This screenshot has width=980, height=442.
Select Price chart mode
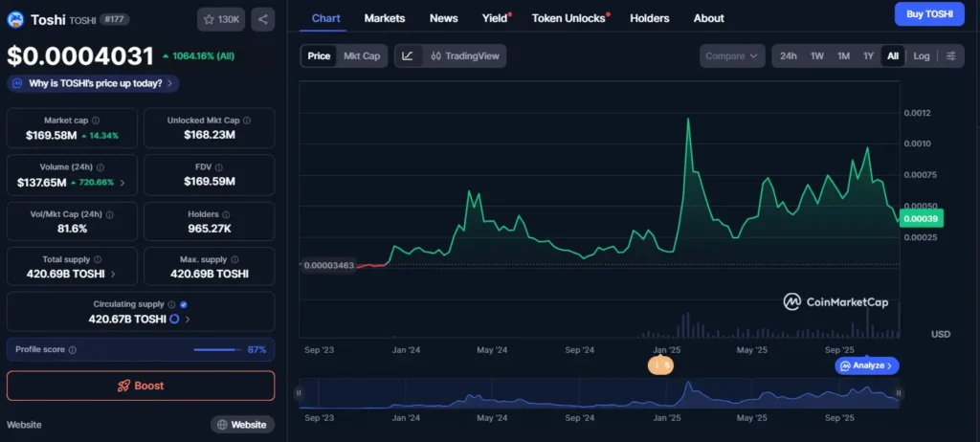319,56
